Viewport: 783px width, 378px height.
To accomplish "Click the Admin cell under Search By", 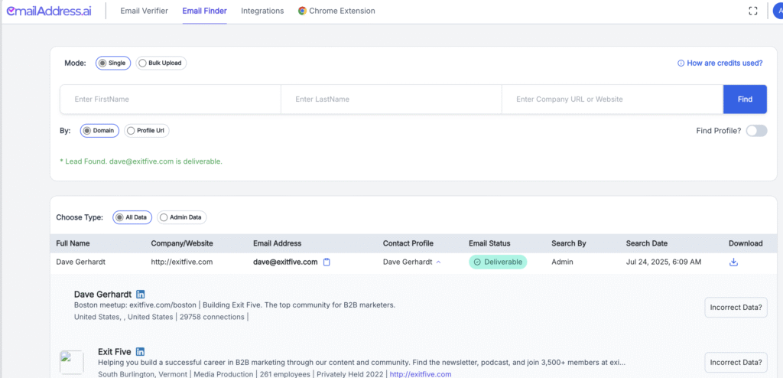I will [x=562, y=262].
